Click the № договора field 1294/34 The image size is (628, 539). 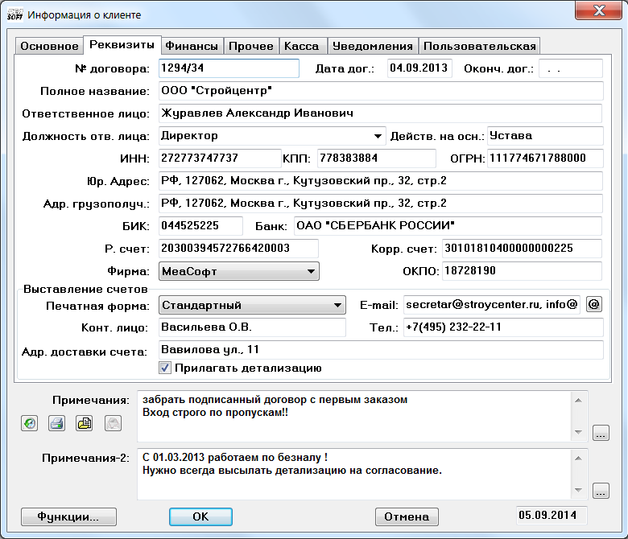click(229, 68)
